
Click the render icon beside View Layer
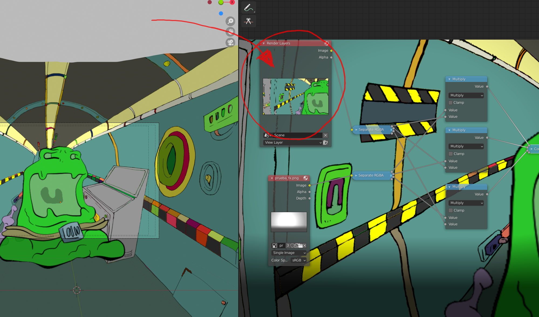pyautogui.click(x=326, y=143)
